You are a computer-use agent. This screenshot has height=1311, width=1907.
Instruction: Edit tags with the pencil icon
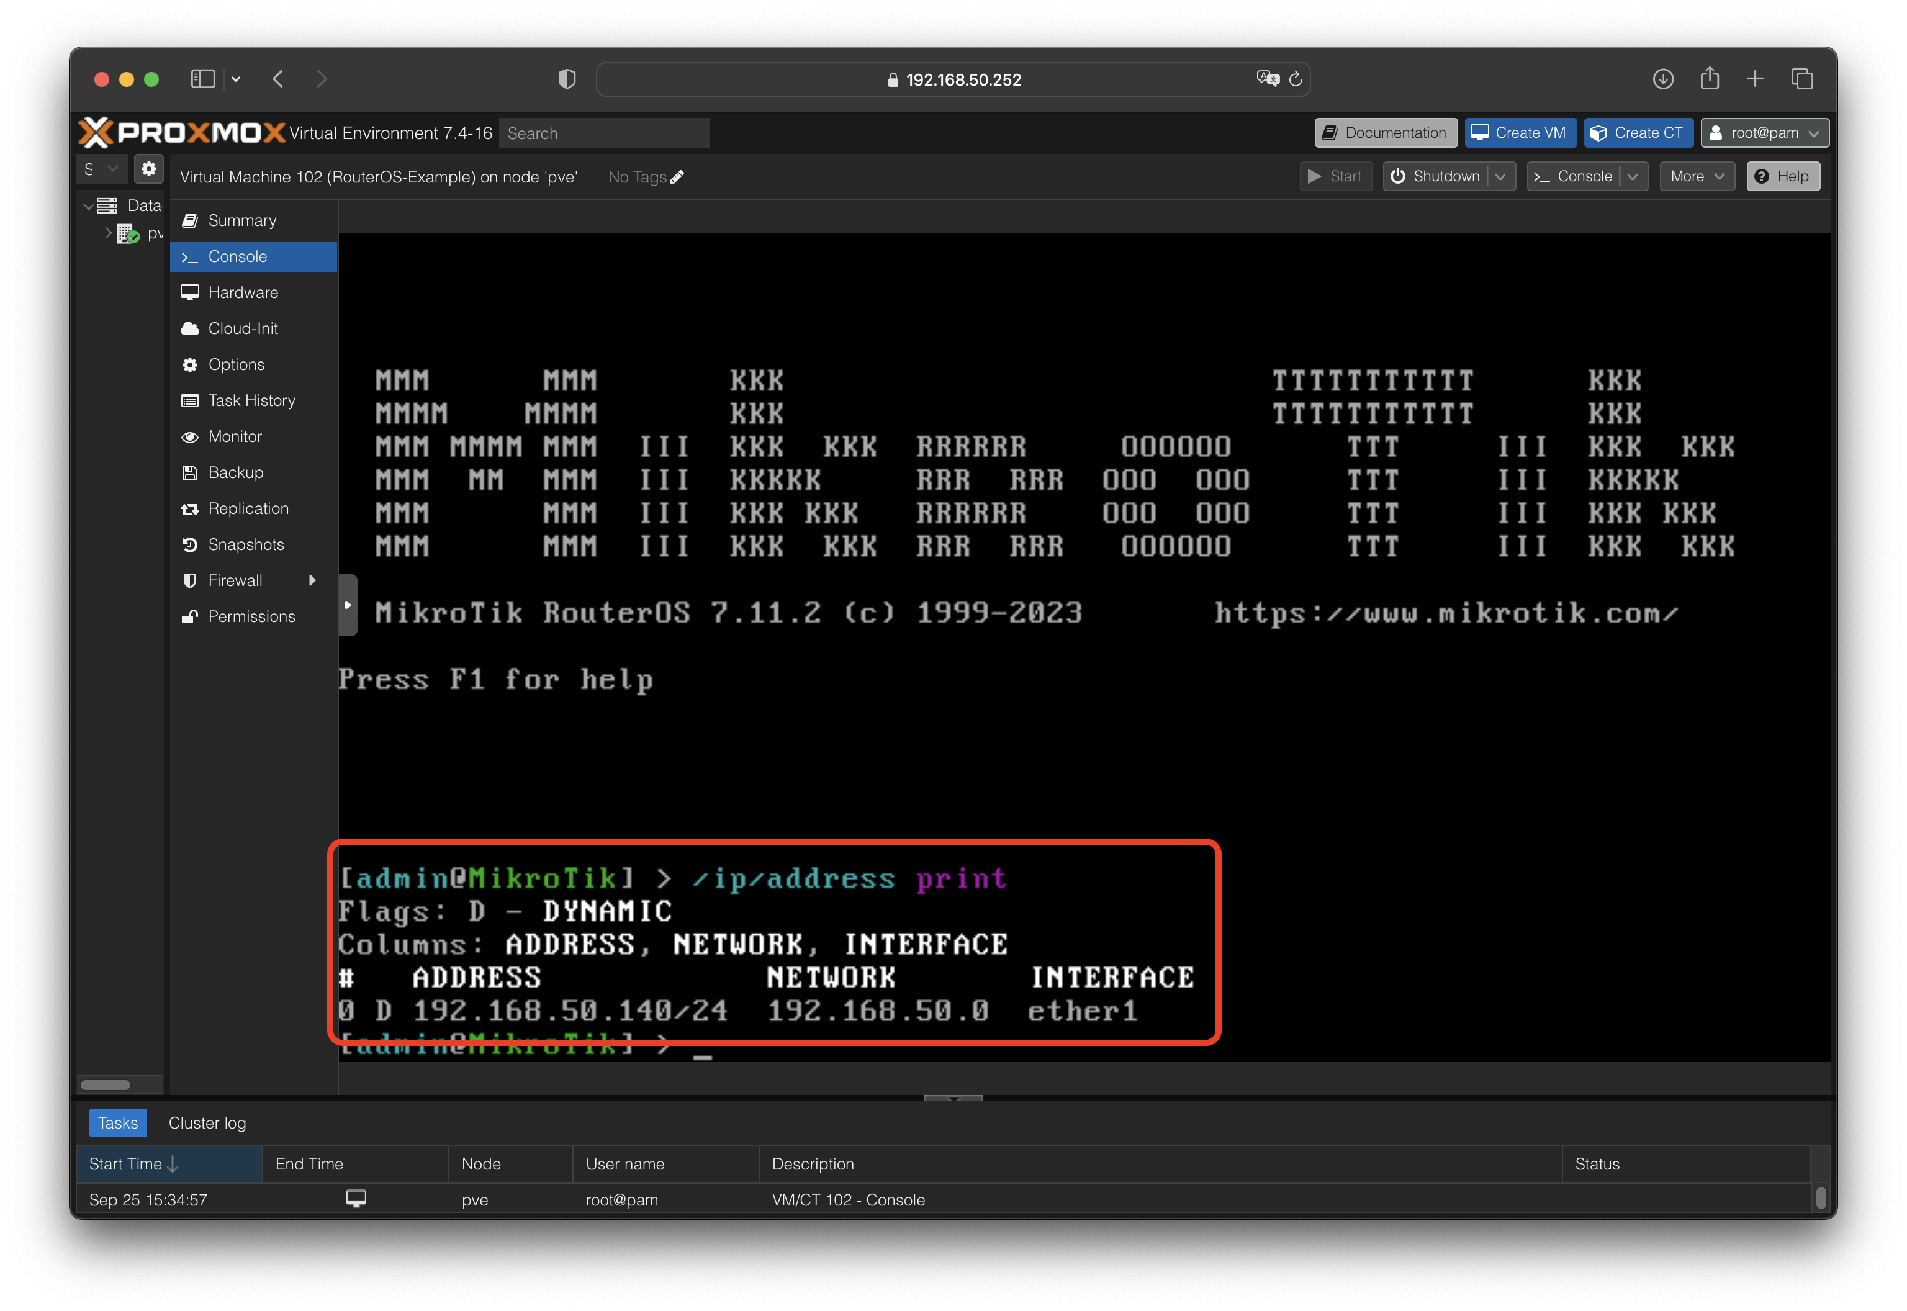(x=677, y=177)
